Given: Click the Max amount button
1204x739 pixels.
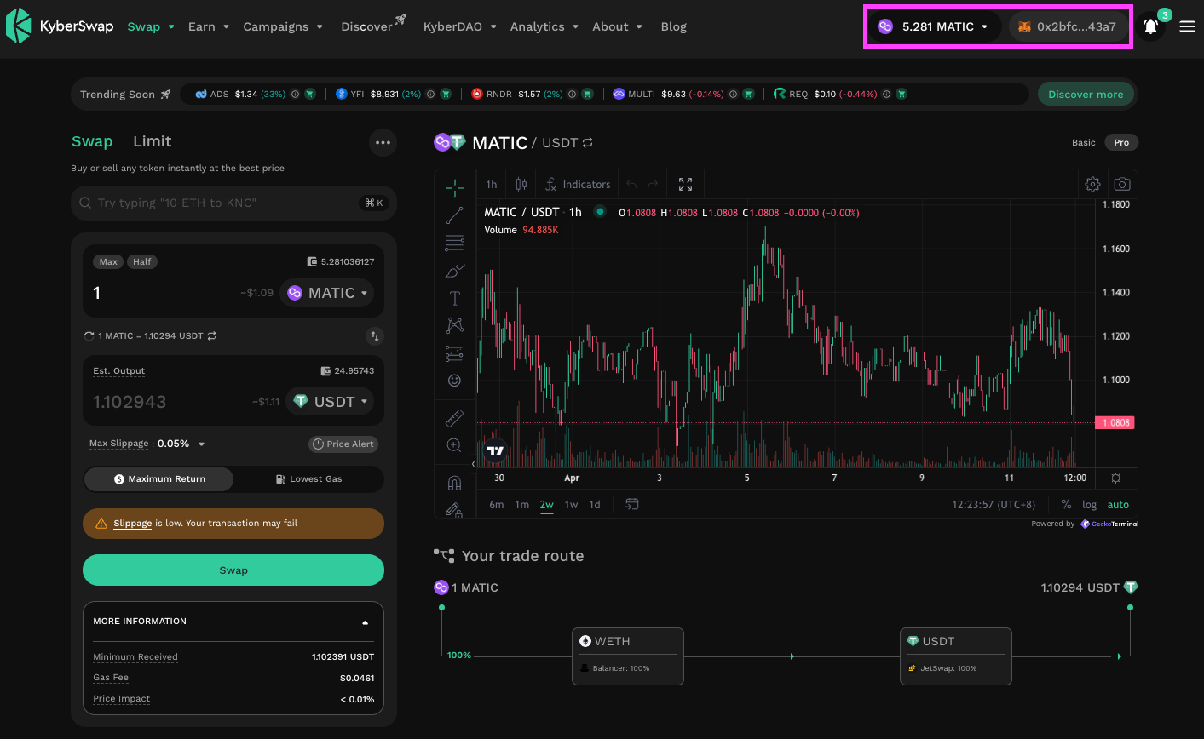Looking at the screenshot, I should point(108,262).
